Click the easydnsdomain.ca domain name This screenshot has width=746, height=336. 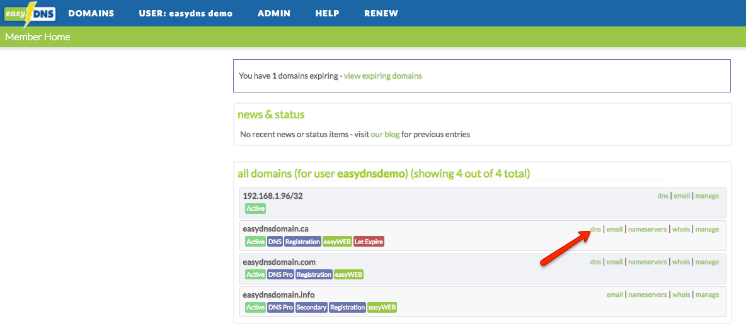[x=276, y=229]
